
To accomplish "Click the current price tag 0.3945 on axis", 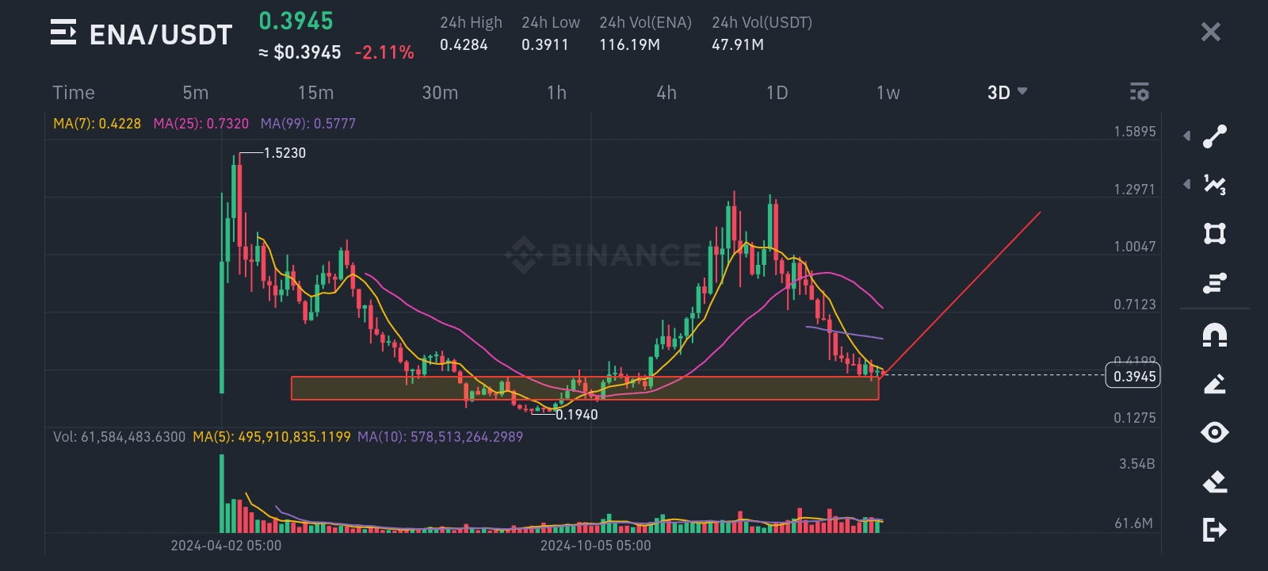I will [x=1133, y=376].
